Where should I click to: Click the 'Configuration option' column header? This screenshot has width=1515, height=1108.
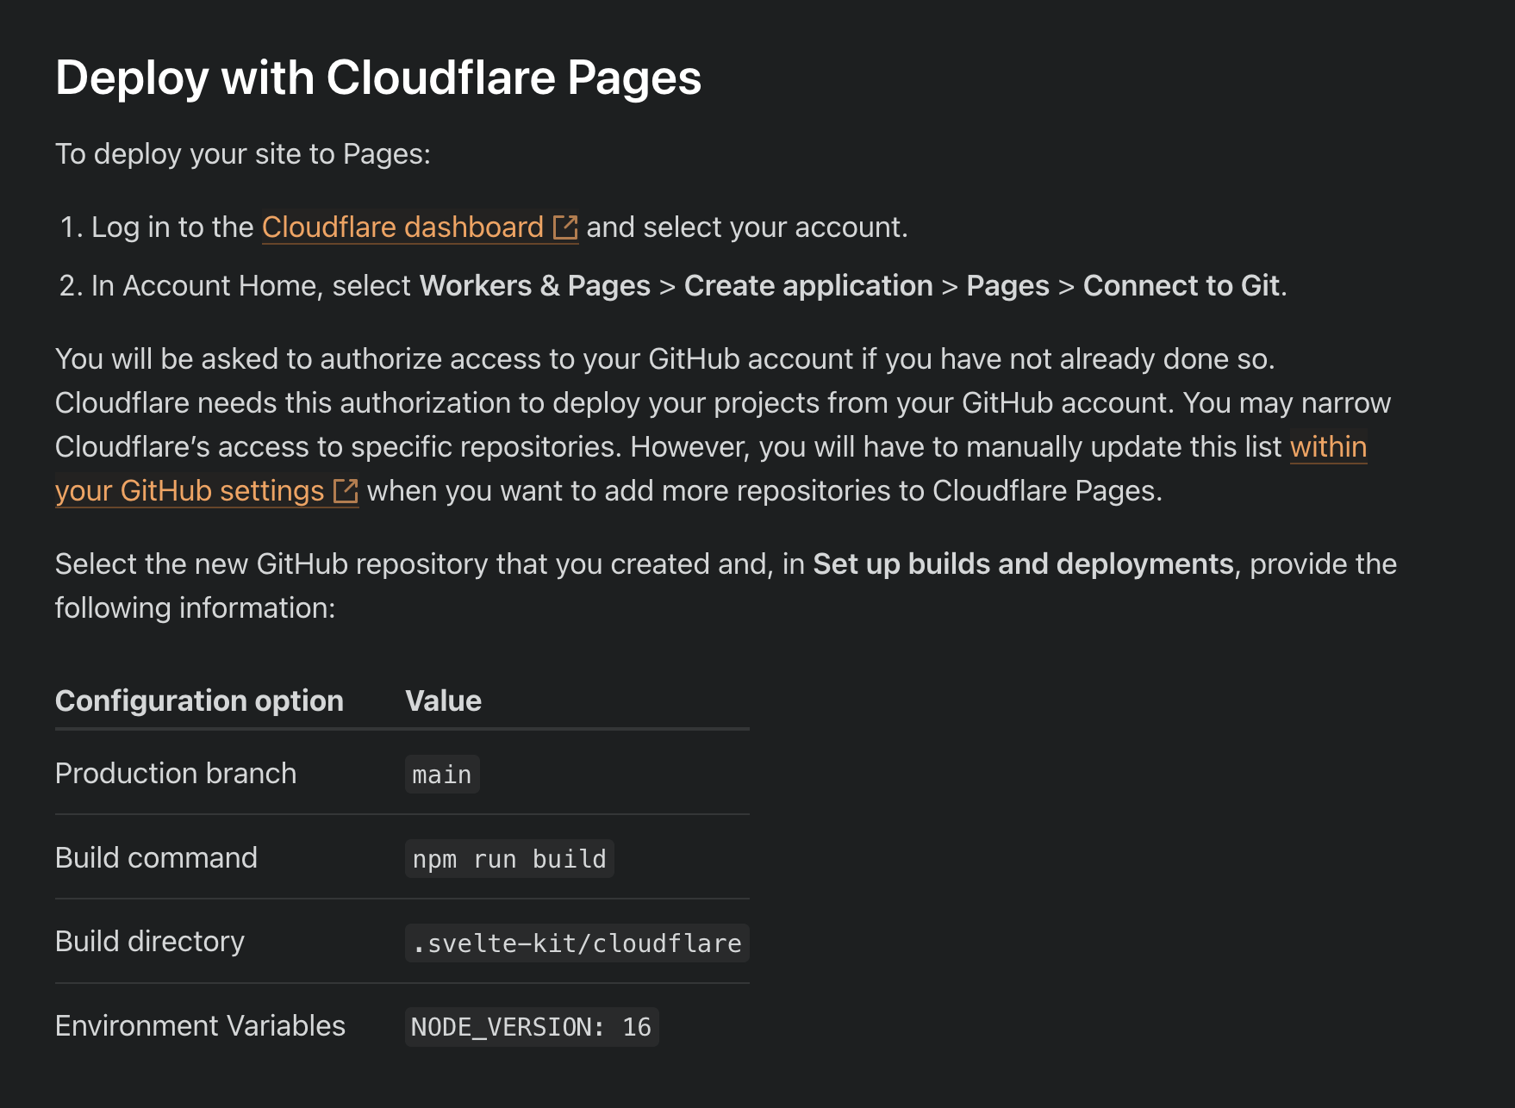pyautogui.click(x=199, y=701)
